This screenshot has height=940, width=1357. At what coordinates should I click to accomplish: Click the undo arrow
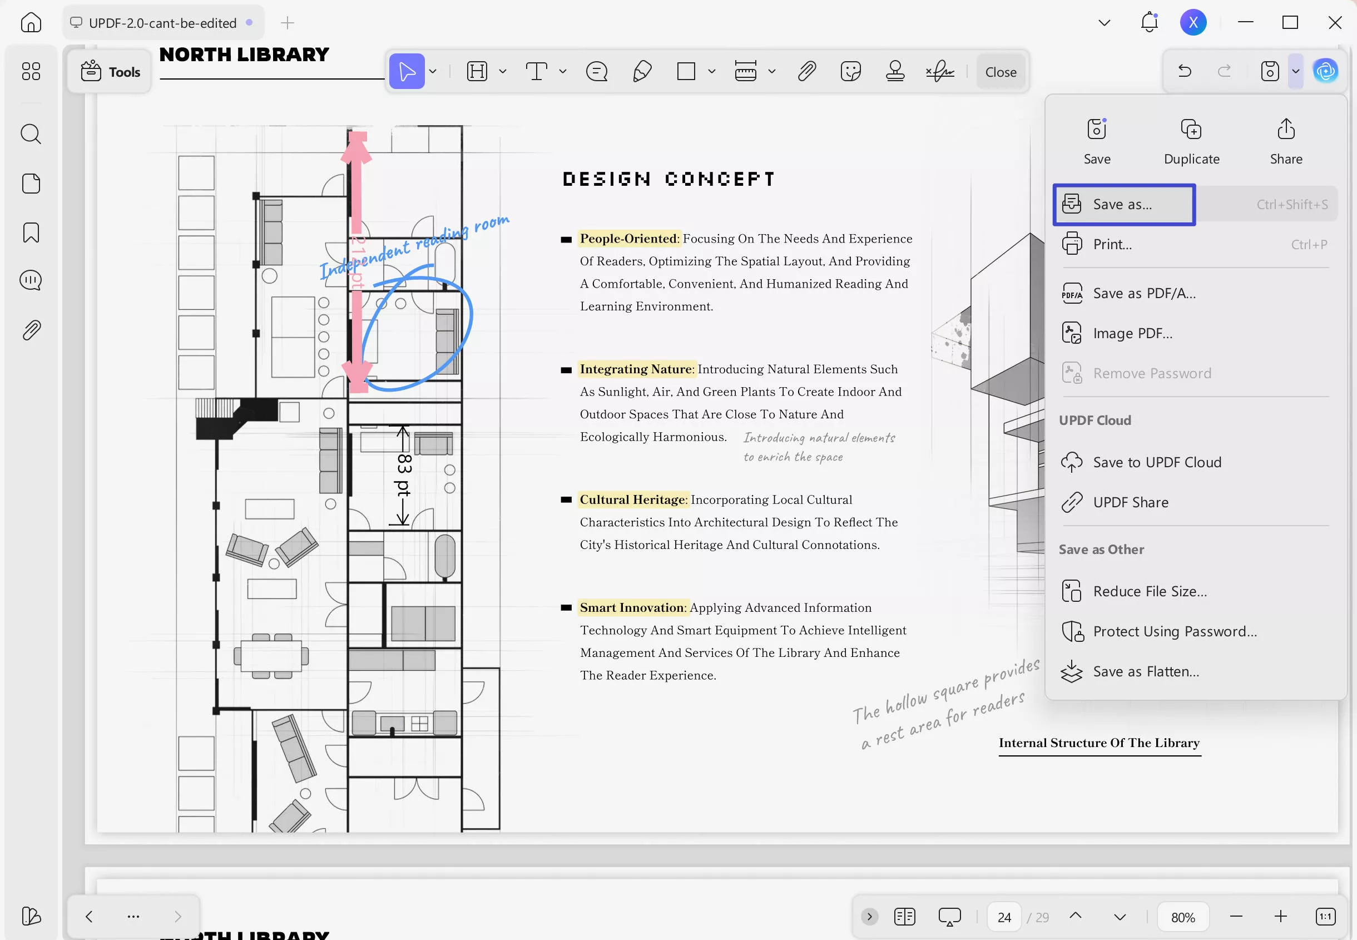coord(1185,71)
